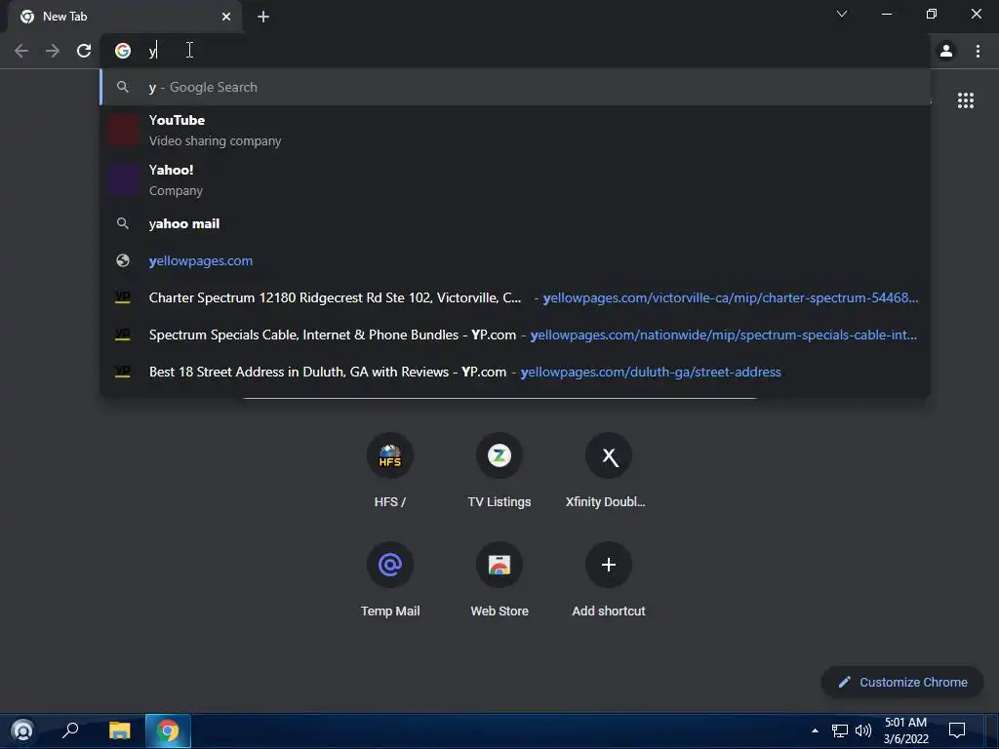Open the Chrome profile avatar icon
Viewport: 999px width, 749px height.
(x=946, y=51)
